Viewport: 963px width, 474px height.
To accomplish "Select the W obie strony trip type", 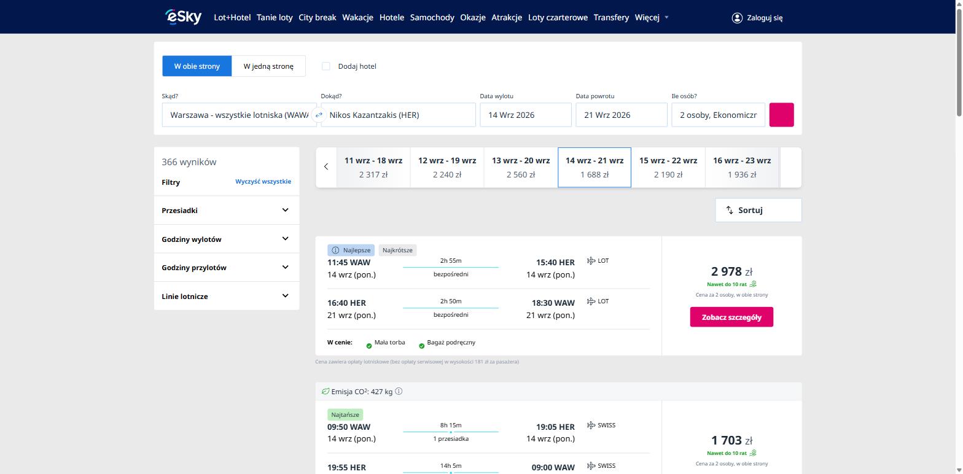I will click(x=197, y=66).
